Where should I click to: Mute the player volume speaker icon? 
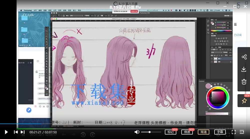click(x=137, y=132)
